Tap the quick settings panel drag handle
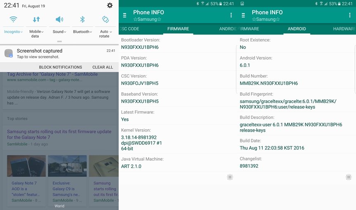The height and width of the screenshot is (210, 356). (59, 41)
